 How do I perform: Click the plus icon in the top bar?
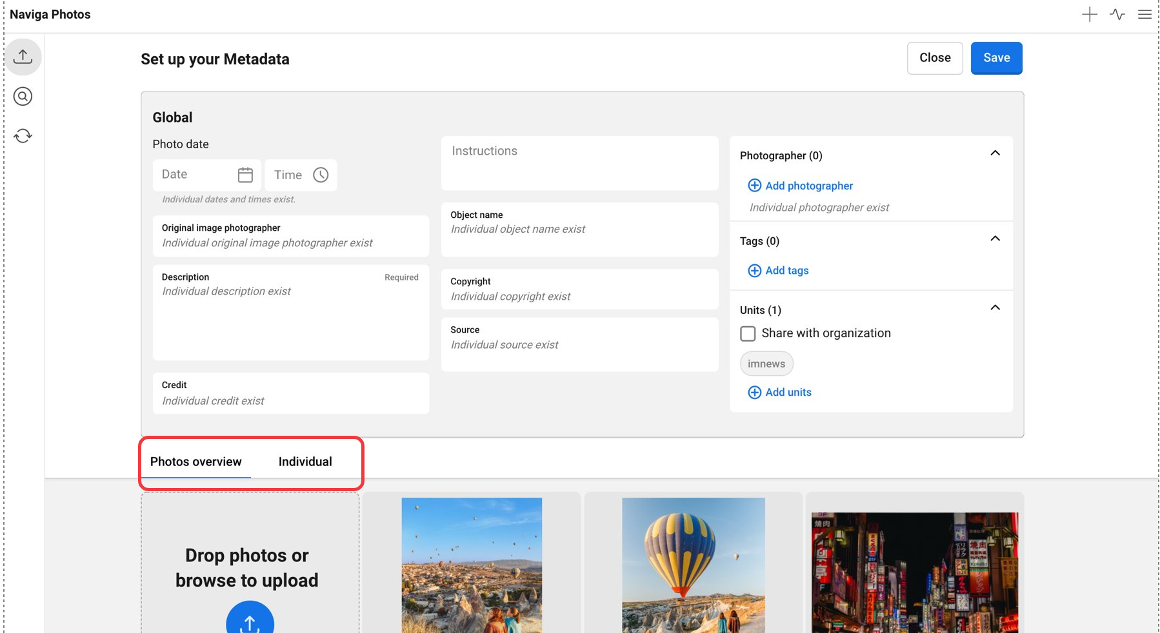pos(1089,14)
